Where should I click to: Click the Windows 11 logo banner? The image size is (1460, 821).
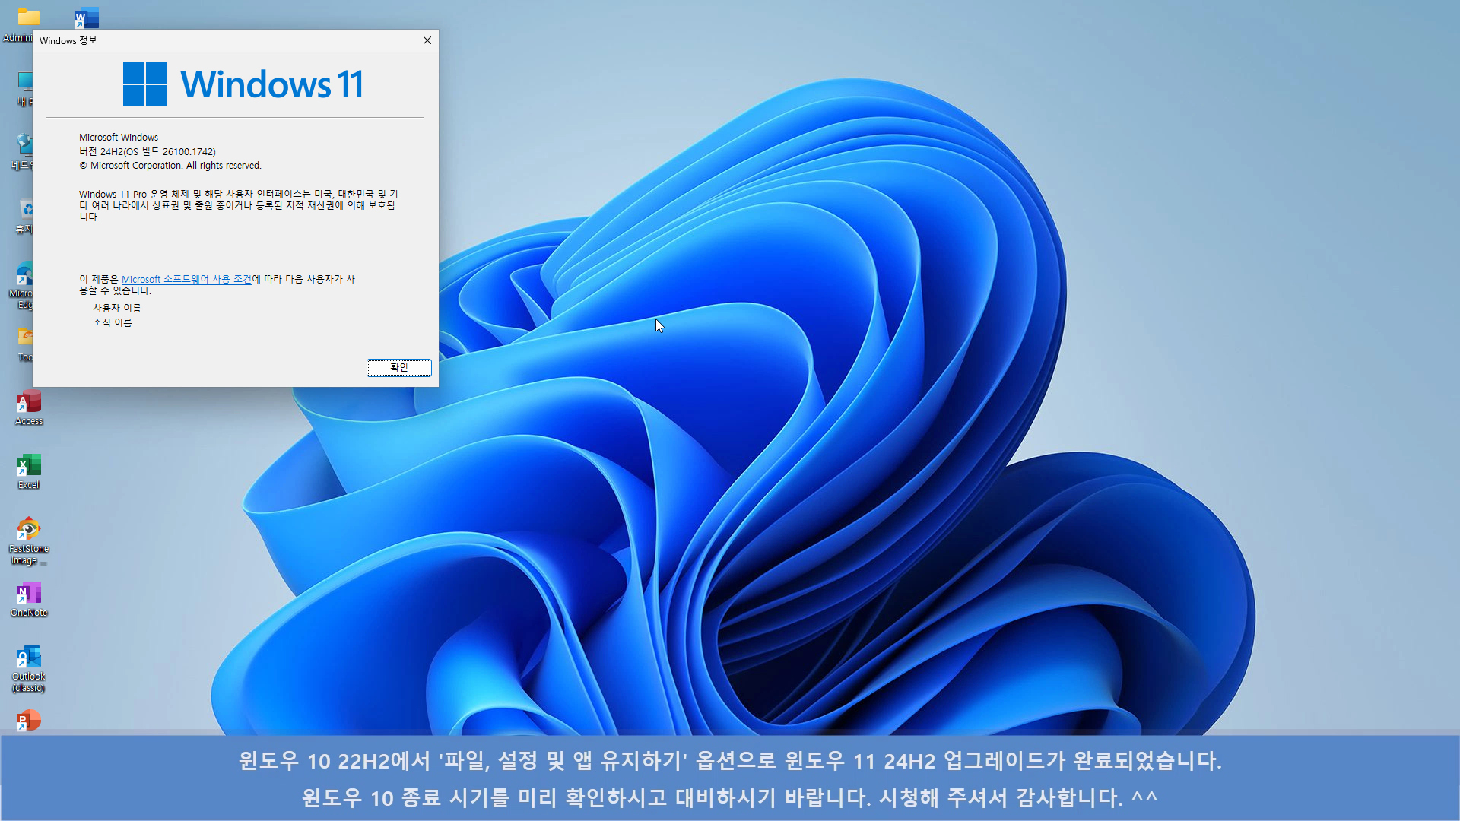(x=243, y=84)
